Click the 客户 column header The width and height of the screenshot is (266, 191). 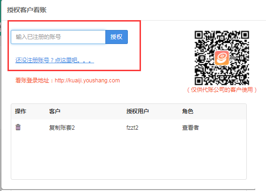pos(55,111)
